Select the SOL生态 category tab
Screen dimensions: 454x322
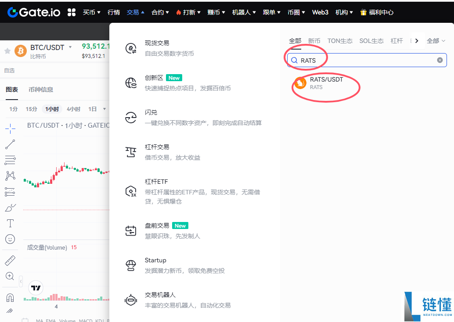(x=371, y=41)
